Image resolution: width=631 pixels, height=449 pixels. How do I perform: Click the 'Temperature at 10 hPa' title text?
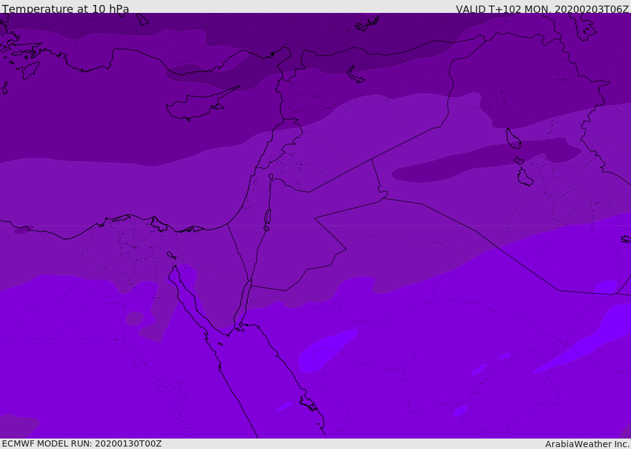coord(65,9)
